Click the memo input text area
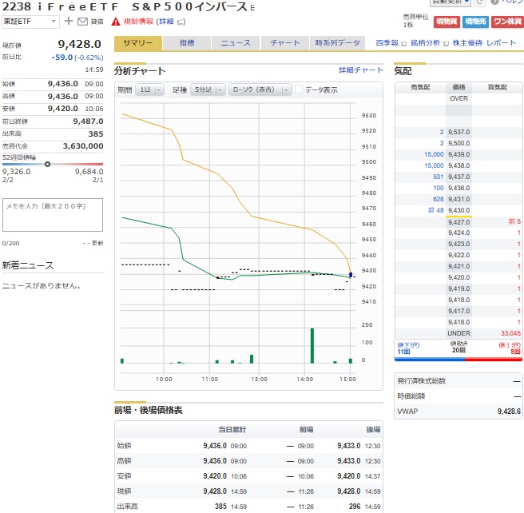This screenshot has height=513, width=524. [x=53, y=215]
